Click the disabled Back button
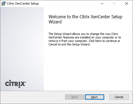The width and height of the screenshot is (133, 104). pos(75,97)
